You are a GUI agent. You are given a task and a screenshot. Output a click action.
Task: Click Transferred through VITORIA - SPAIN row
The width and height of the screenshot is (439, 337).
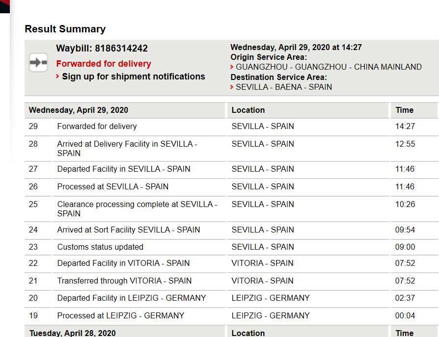(x=231, y=281)
